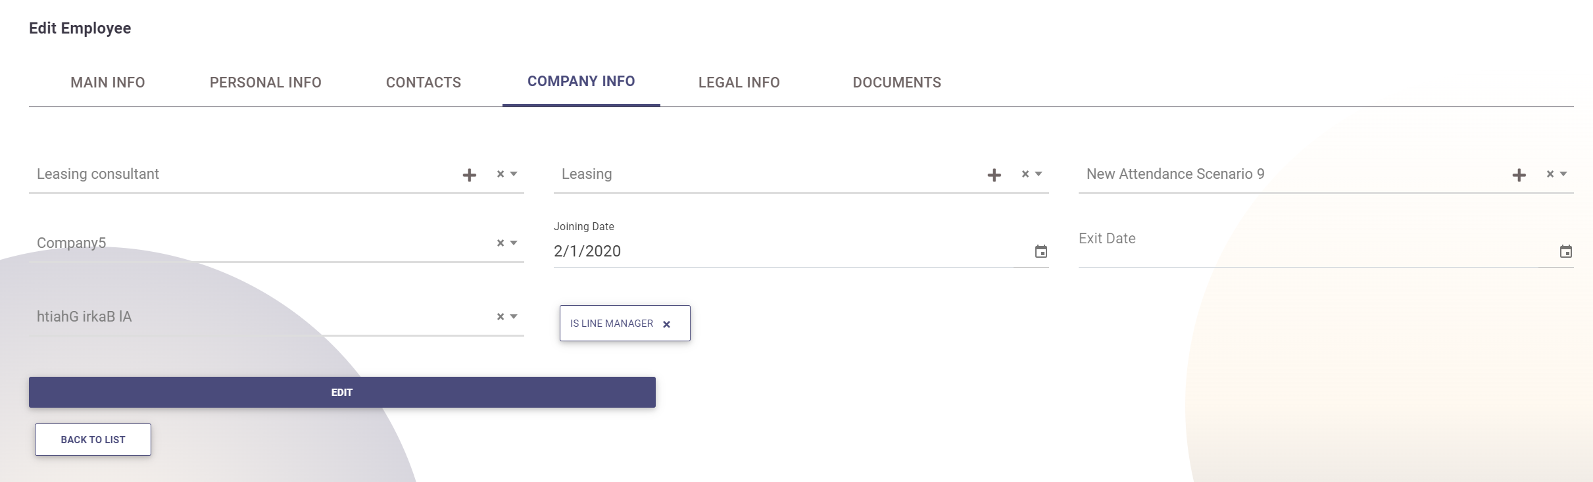The image size is (1593, 482).
Task: Clear the htiahG irkaB lA manager selection
Action: [x=501, y=317]
